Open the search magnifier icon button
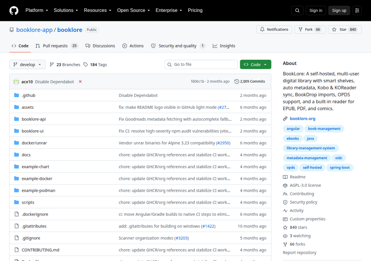 pyautogui.click(x=297, y=11)
